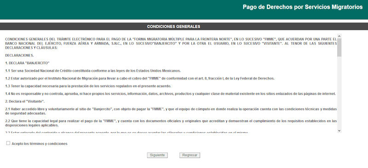Click the line 1. DECLARA "BANJERCITO"
Screen dimensions: 368x168
[x=27, y=63]
